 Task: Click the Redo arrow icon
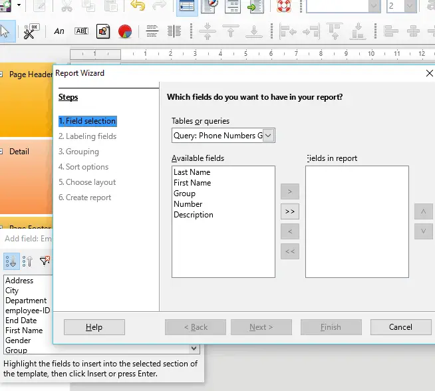point(160,5)
